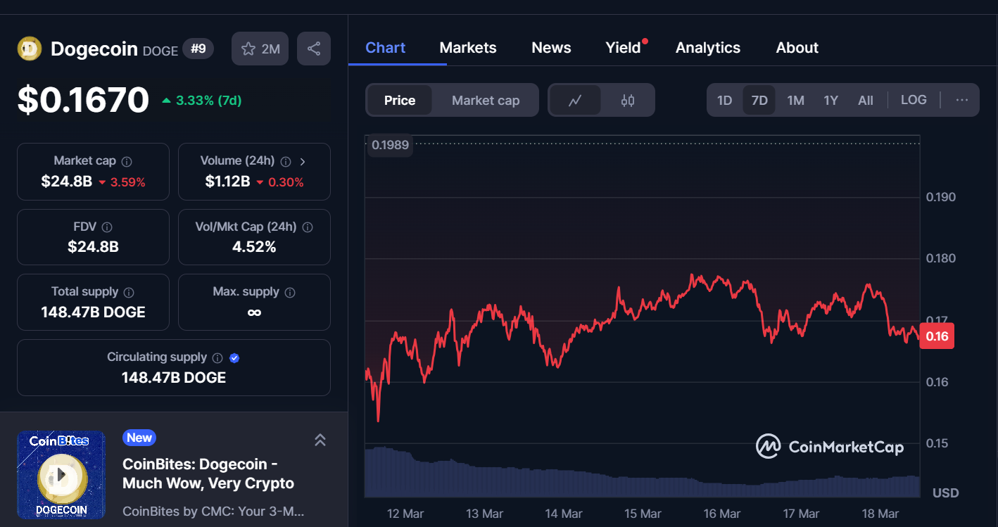Click the Total supply info icon

pos(128,292)
